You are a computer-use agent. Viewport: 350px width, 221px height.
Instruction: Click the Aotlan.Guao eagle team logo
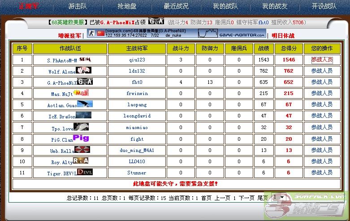(84, 104)
